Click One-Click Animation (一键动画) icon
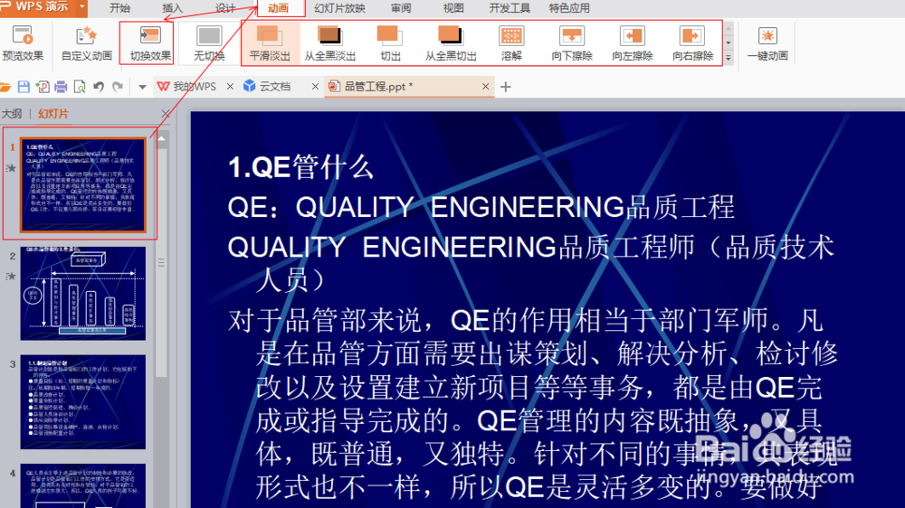 (767, 36)
